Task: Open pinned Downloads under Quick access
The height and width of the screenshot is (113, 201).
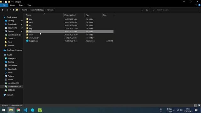Action: pos(12,24)
